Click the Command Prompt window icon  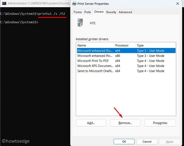tap(4, 3)
